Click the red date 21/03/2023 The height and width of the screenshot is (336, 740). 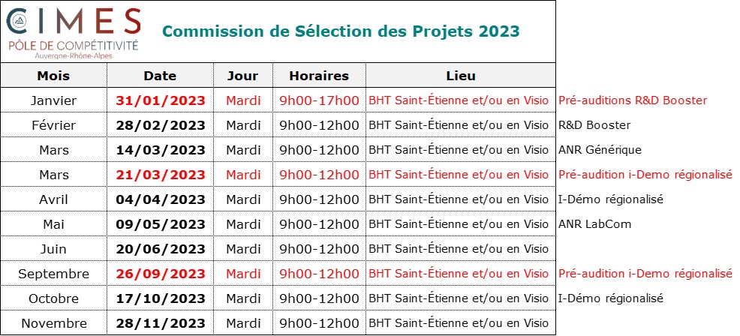pyautogui.click(x=161, y=175)
